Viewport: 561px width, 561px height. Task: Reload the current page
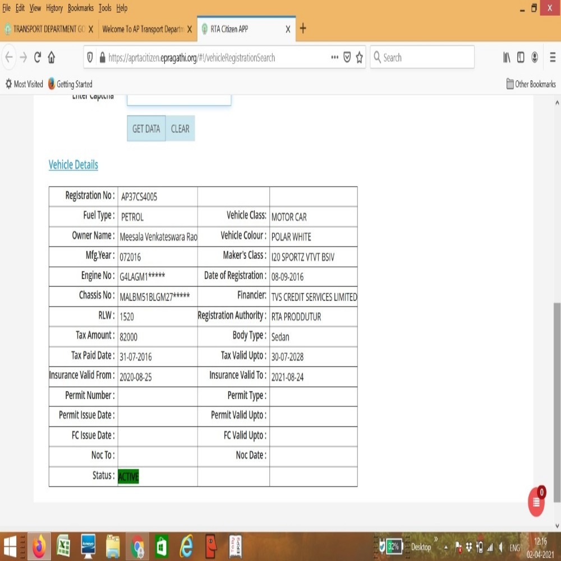coord(37,57)
